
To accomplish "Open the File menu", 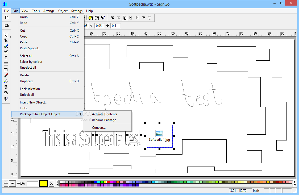I will [6, 11].
